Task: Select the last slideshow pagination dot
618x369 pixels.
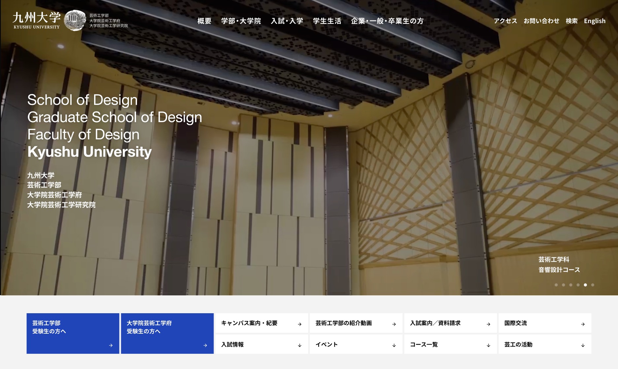Action: coord(593,285)
